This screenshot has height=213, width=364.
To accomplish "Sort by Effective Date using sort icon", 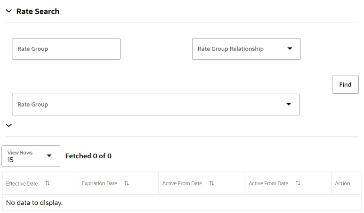I will [x=48, y=183].
